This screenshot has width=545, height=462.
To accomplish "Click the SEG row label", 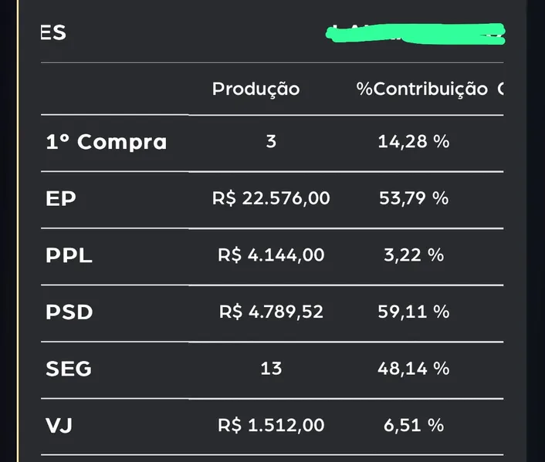I will click(x=69, y=369).
